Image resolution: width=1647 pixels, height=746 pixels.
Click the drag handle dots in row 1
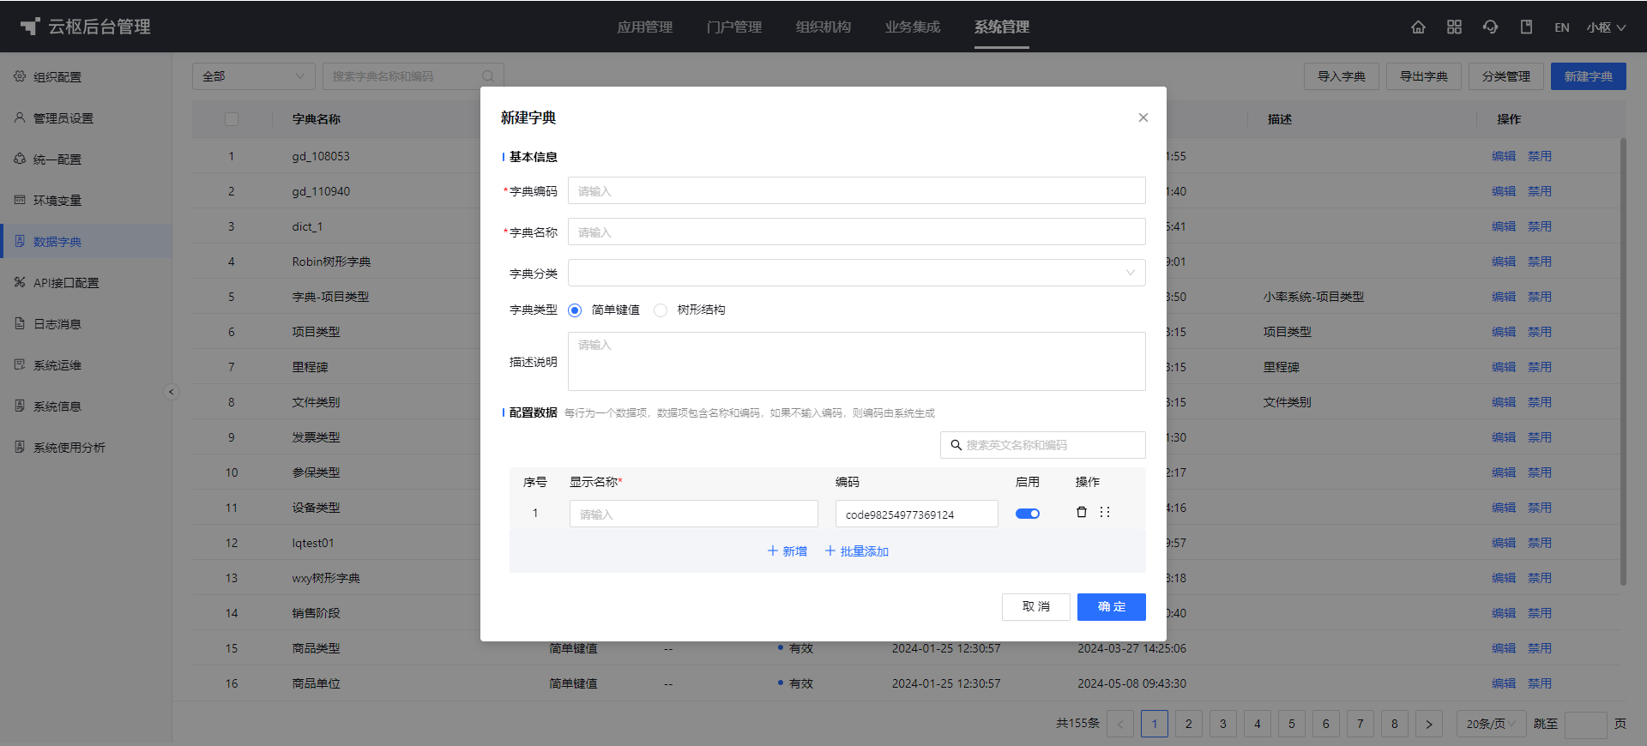1105,512
